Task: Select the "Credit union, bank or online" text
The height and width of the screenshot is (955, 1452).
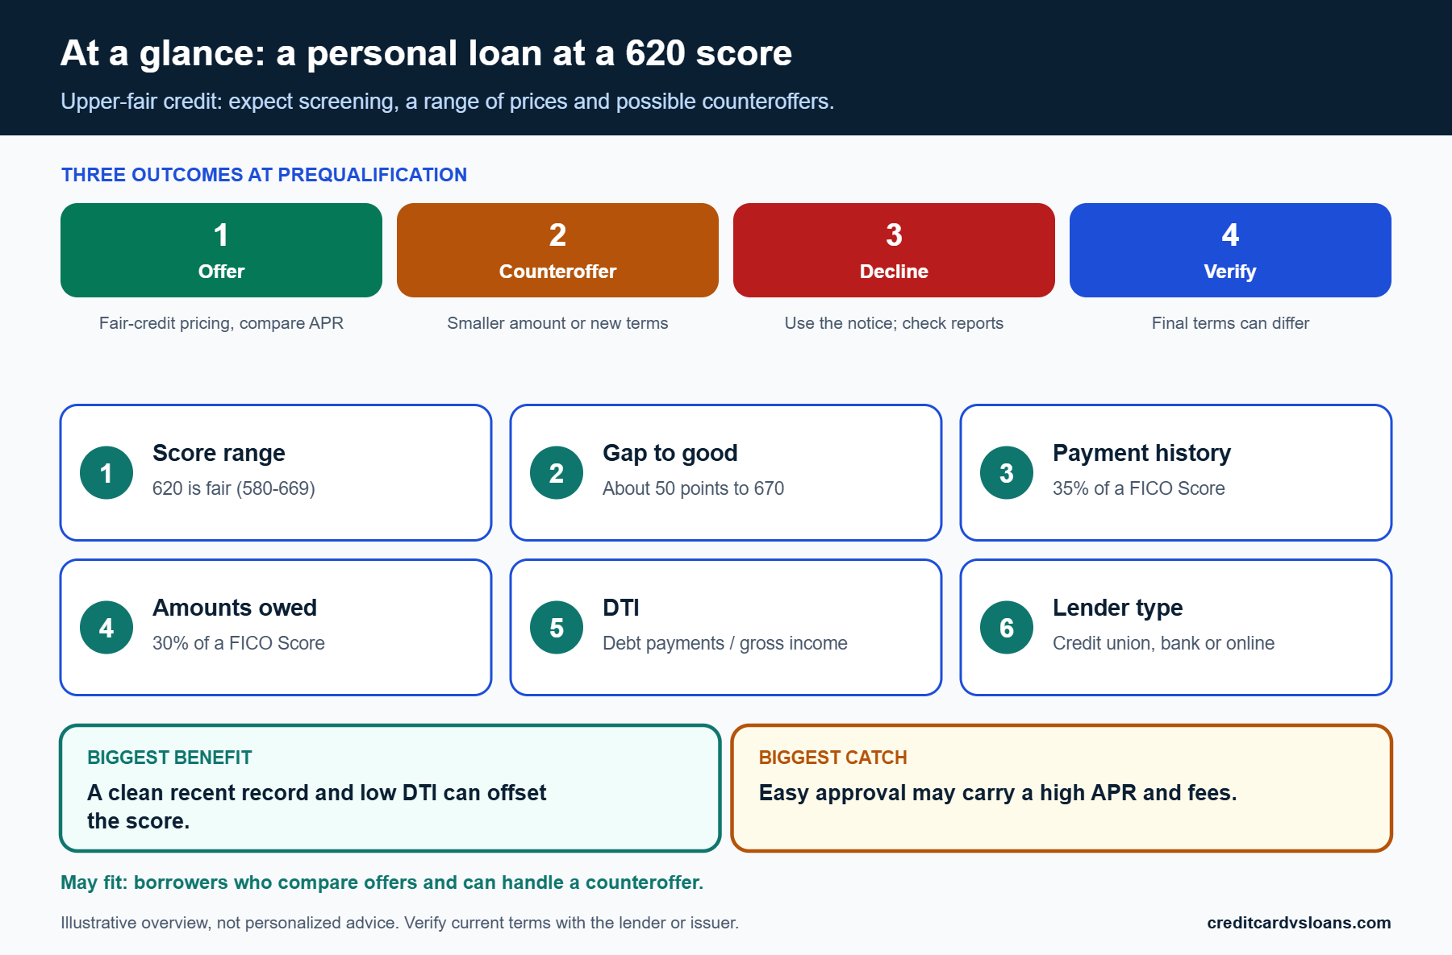Action: 1163,643
